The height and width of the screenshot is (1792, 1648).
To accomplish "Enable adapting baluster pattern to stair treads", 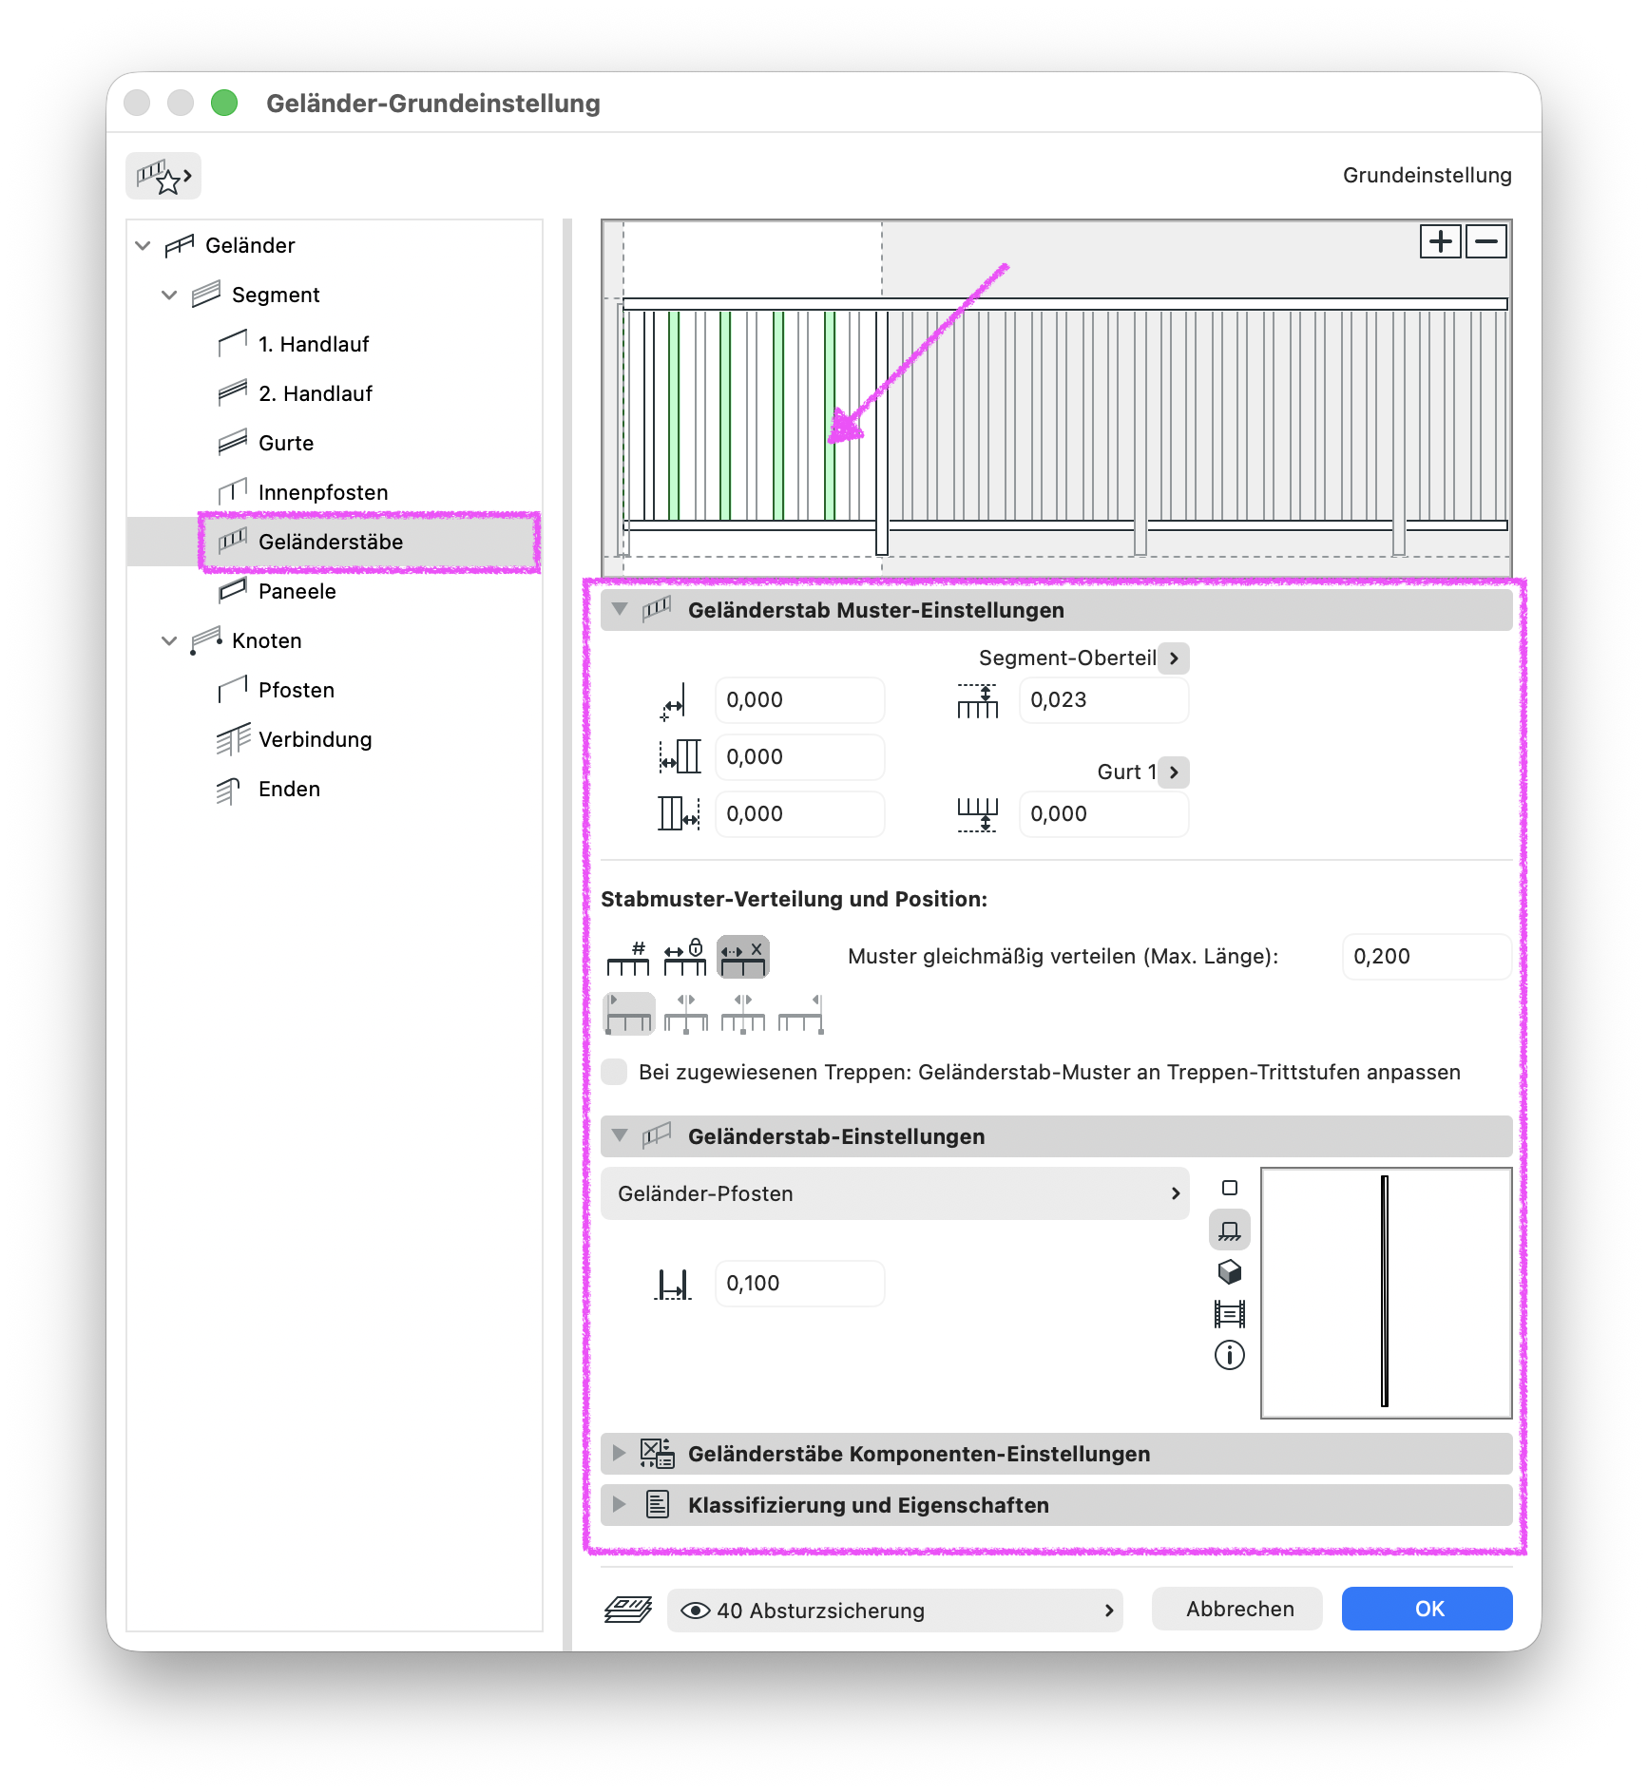I will point(615,1072).
